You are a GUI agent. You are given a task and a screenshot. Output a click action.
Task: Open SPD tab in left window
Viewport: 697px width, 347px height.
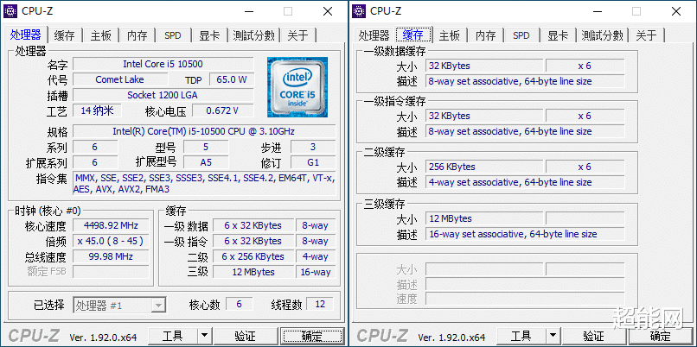(x=173, y=35)
